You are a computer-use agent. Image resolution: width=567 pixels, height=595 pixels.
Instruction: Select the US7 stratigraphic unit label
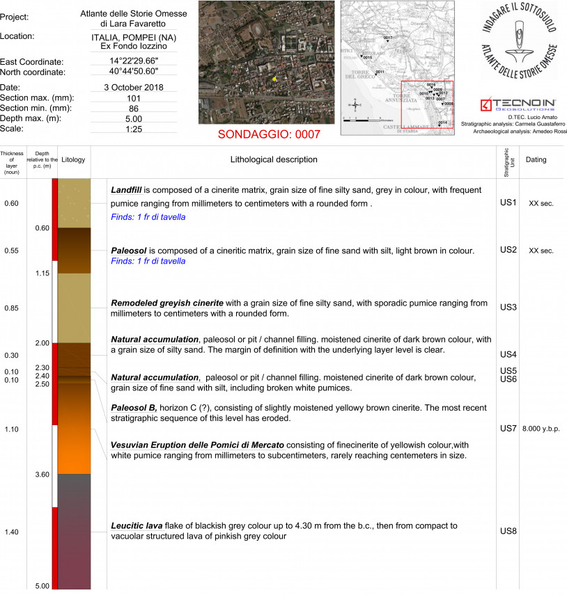(508, 429)
